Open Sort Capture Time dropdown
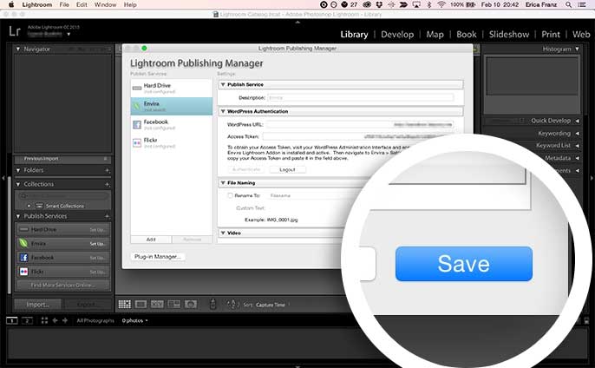 pos(271,305)
